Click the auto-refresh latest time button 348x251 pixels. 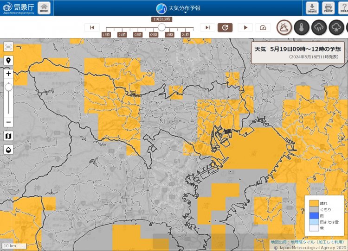pyautogui.click(x=225, y=28)
